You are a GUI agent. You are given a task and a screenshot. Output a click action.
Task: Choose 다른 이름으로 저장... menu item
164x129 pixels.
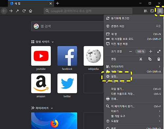click(133, 94)
